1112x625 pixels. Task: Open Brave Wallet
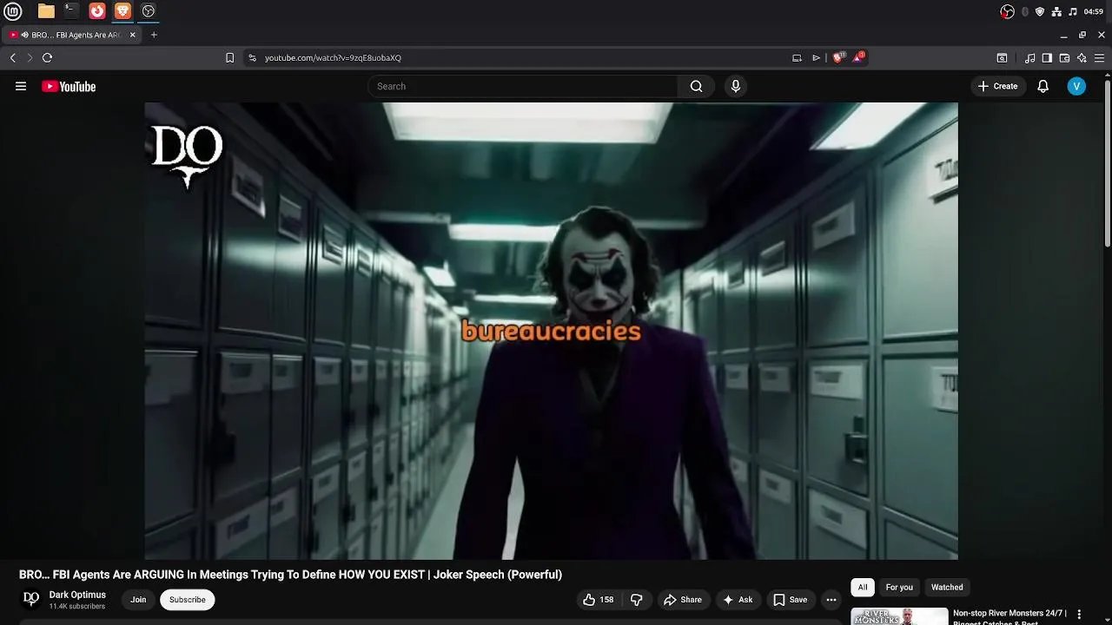1064,57
